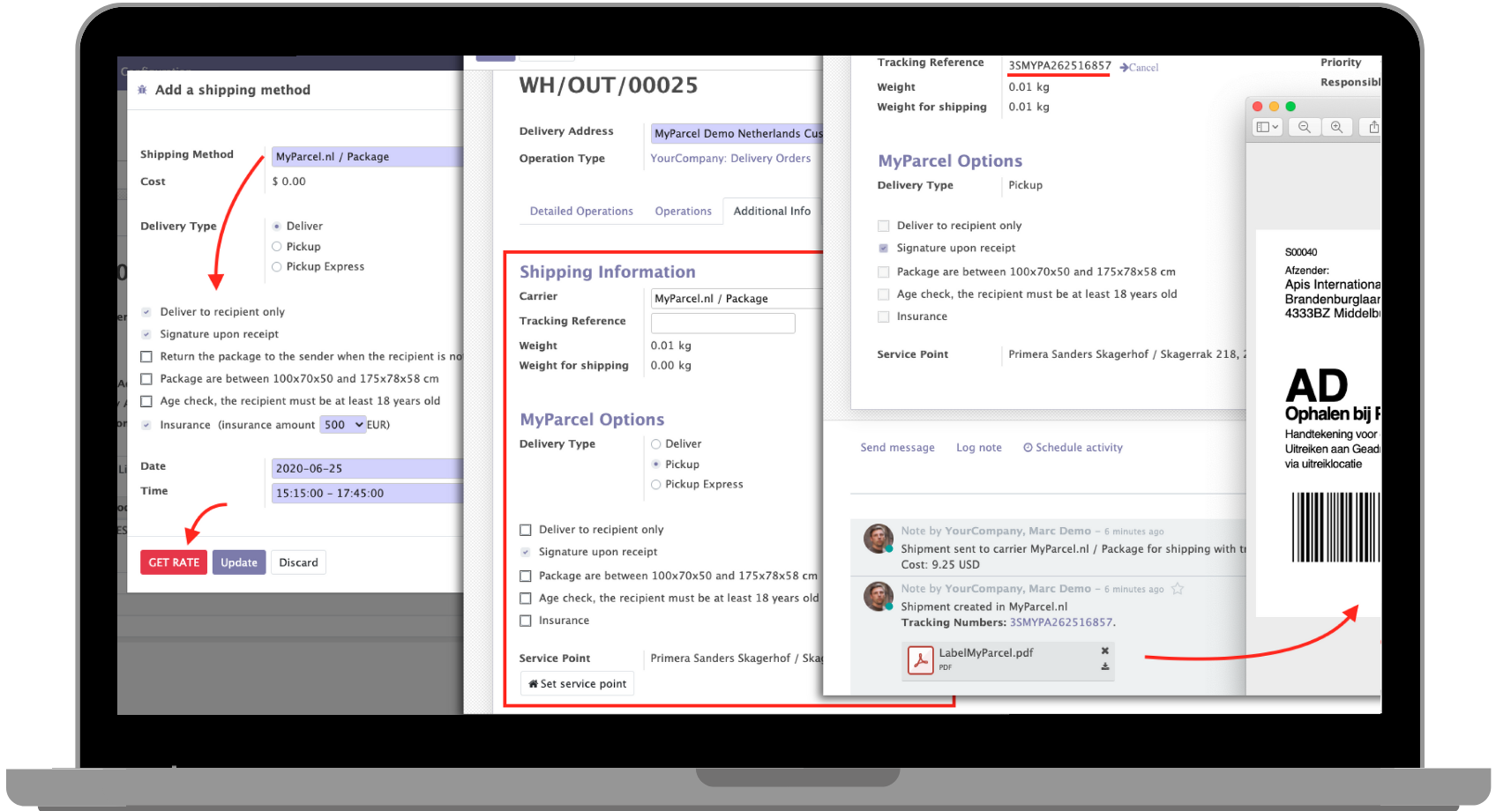Click Send message in the chatter
This screenshot has width=1496, height=811.
coord(897,448)
